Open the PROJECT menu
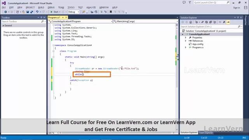 click(30, 7)
